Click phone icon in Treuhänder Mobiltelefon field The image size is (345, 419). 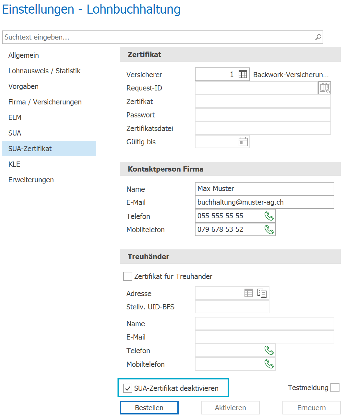269,364
